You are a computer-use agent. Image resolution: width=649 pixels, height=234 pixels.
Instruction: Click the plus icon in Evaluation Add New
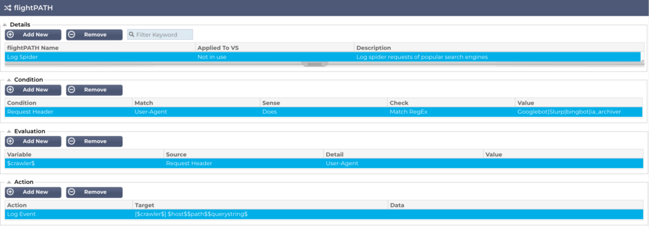11,141
